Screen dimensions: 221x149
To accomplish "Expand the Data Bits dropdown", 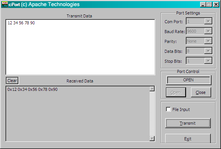I will (x=208, y=51).
